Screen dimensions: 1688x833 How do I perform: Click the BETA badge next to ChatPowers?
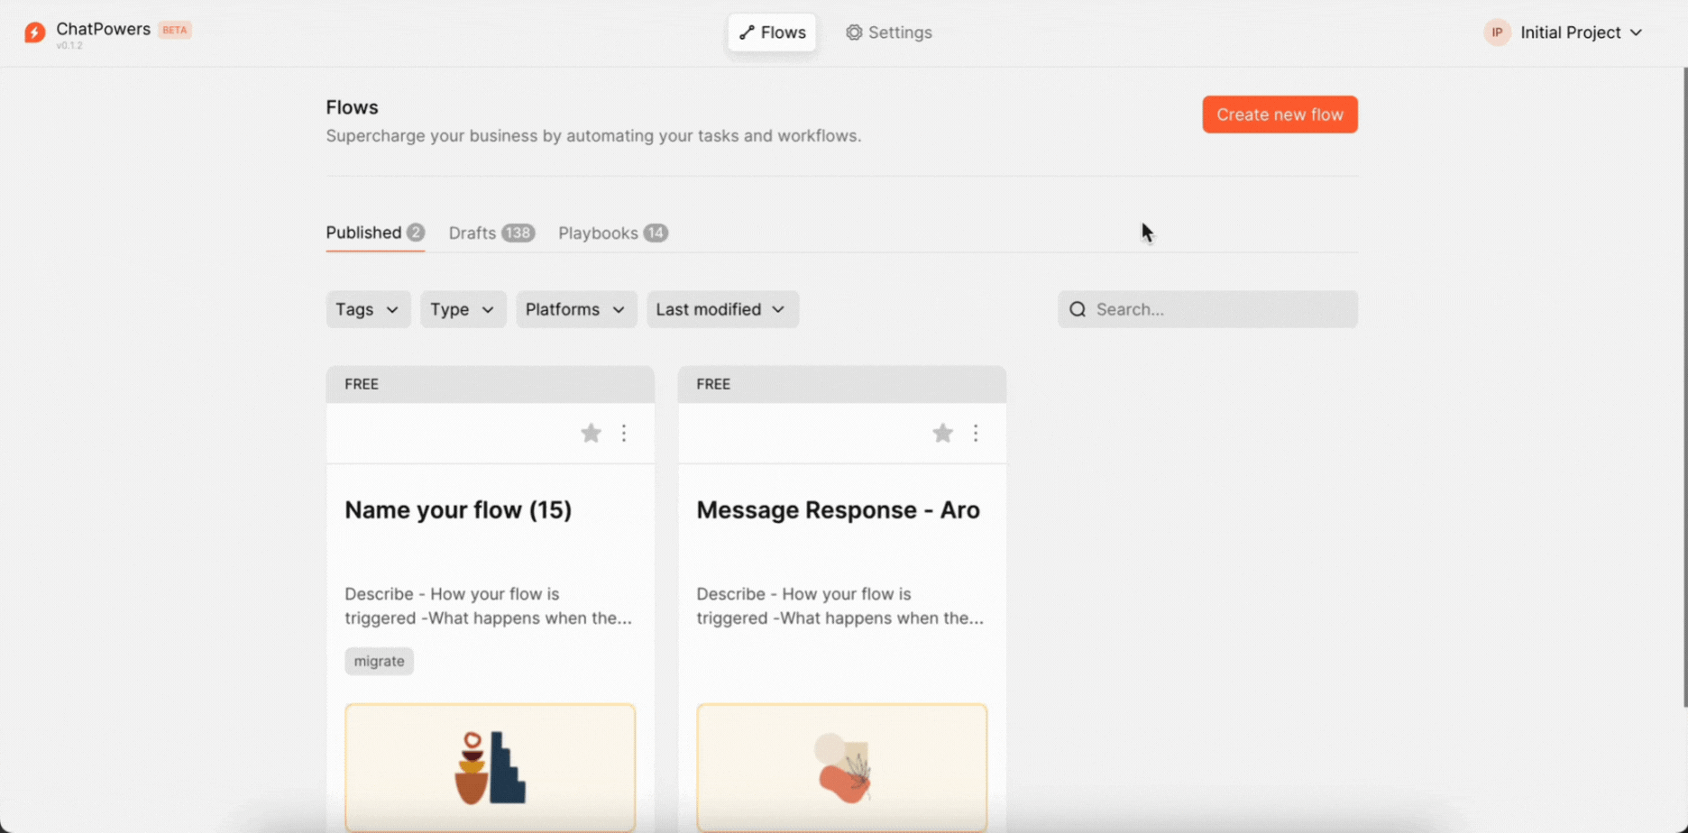coord(175,30)
